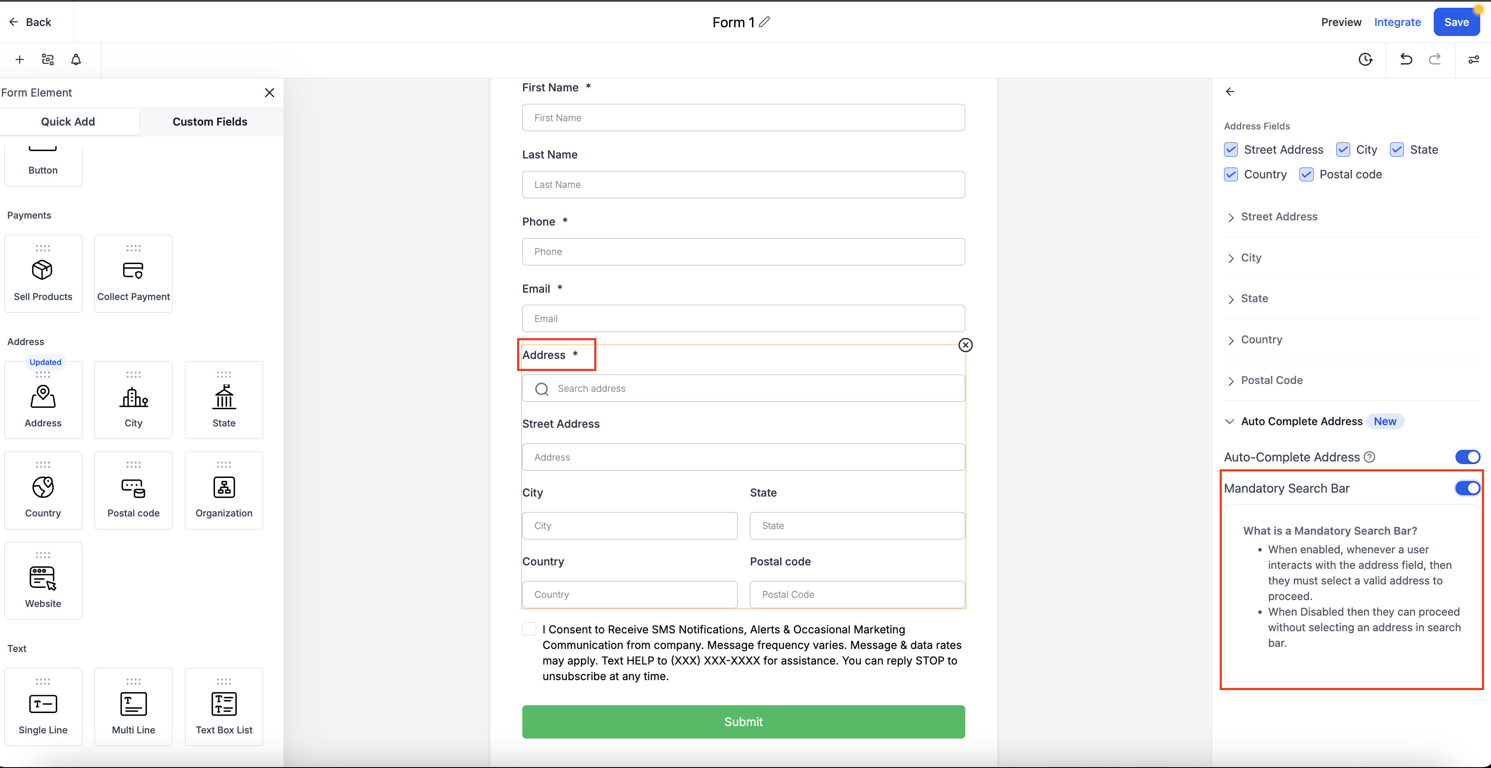Expand the Street Address settings section
Screen dimensions: 1491x768
point(1279,217)
